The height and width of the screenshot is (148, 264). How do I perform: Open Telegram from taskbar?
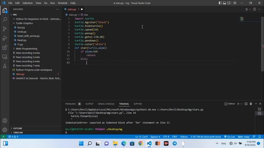coord(174,143)
